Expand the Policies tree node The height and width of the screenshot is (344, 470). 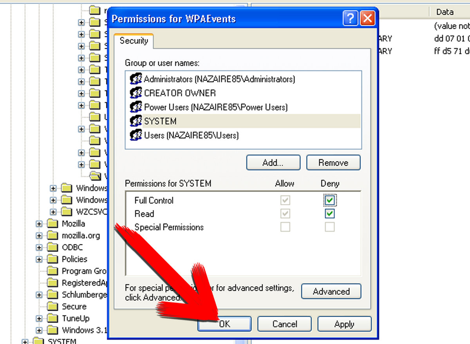38,259
